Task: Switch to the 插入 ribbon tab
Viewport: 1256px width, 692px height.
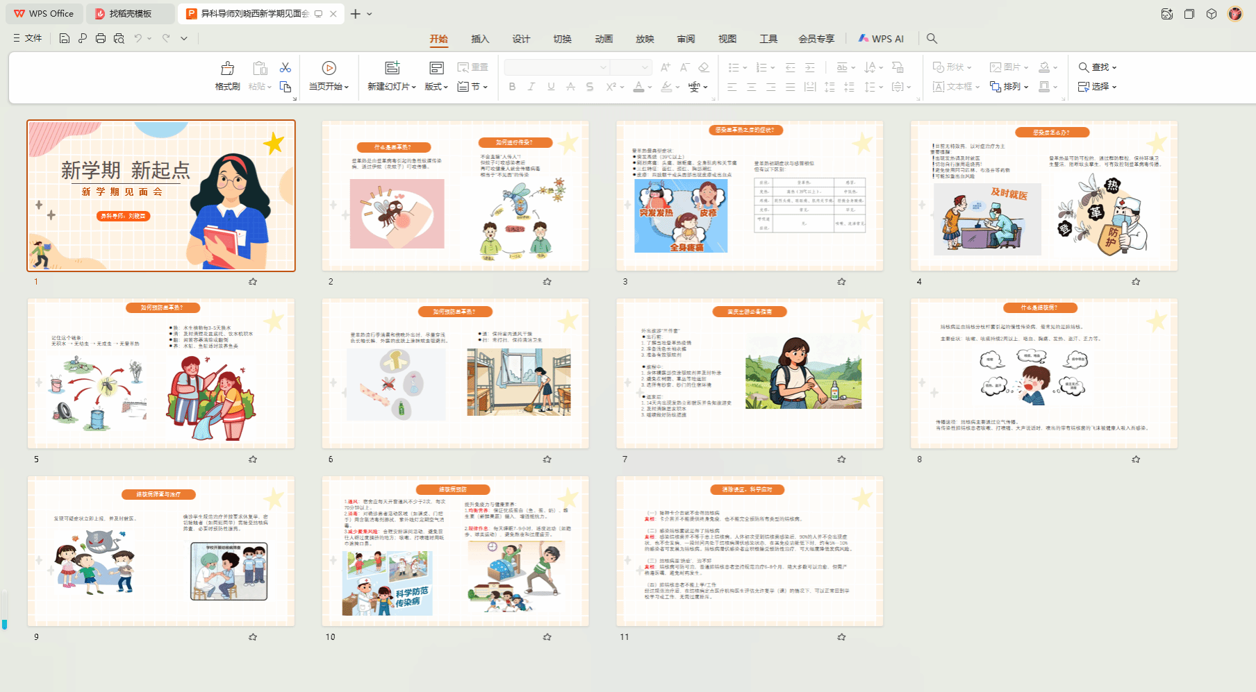Action: pos(480,39)
